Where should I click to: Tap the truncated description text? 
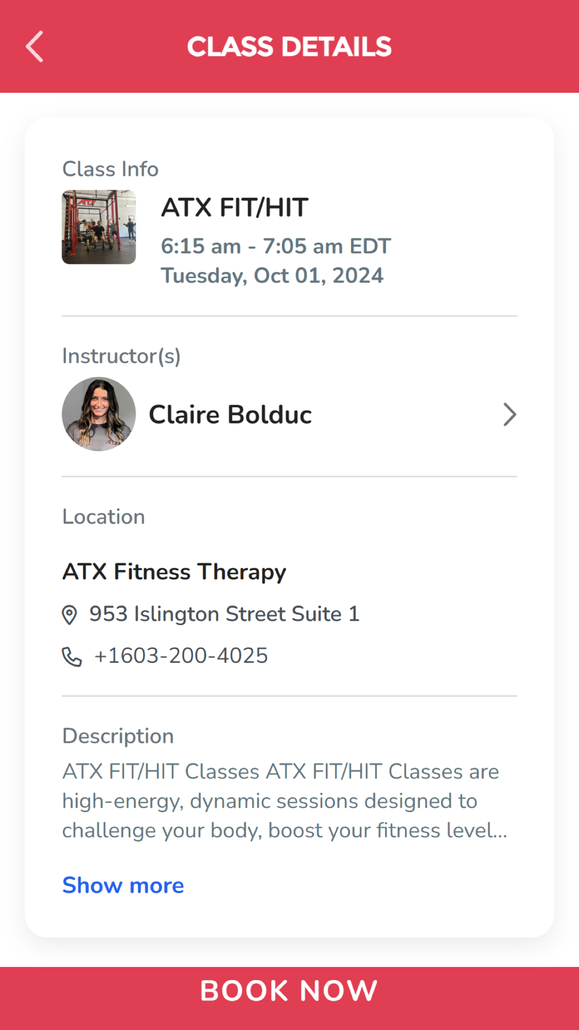[284, 801]
